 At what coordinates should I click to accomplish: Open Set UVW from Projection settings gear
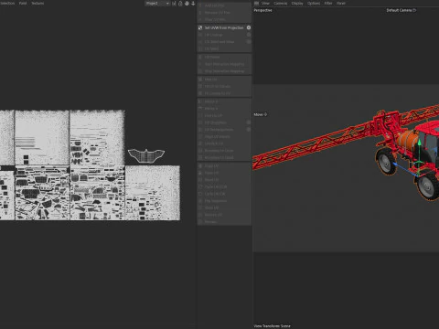point(249,27)
